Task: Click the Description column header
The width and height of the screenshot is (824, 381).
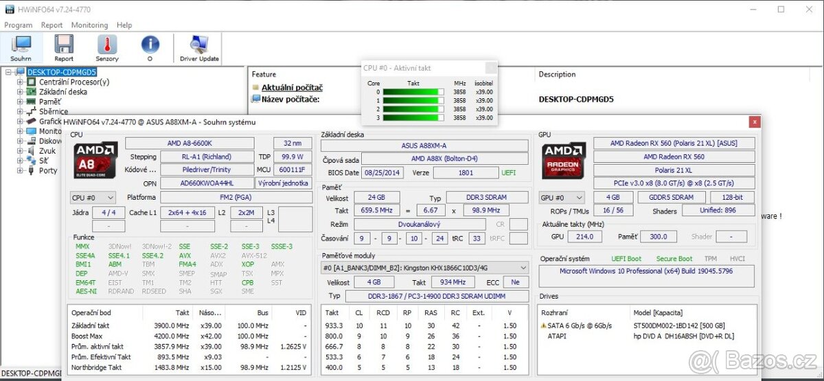Action: (557, 74)
